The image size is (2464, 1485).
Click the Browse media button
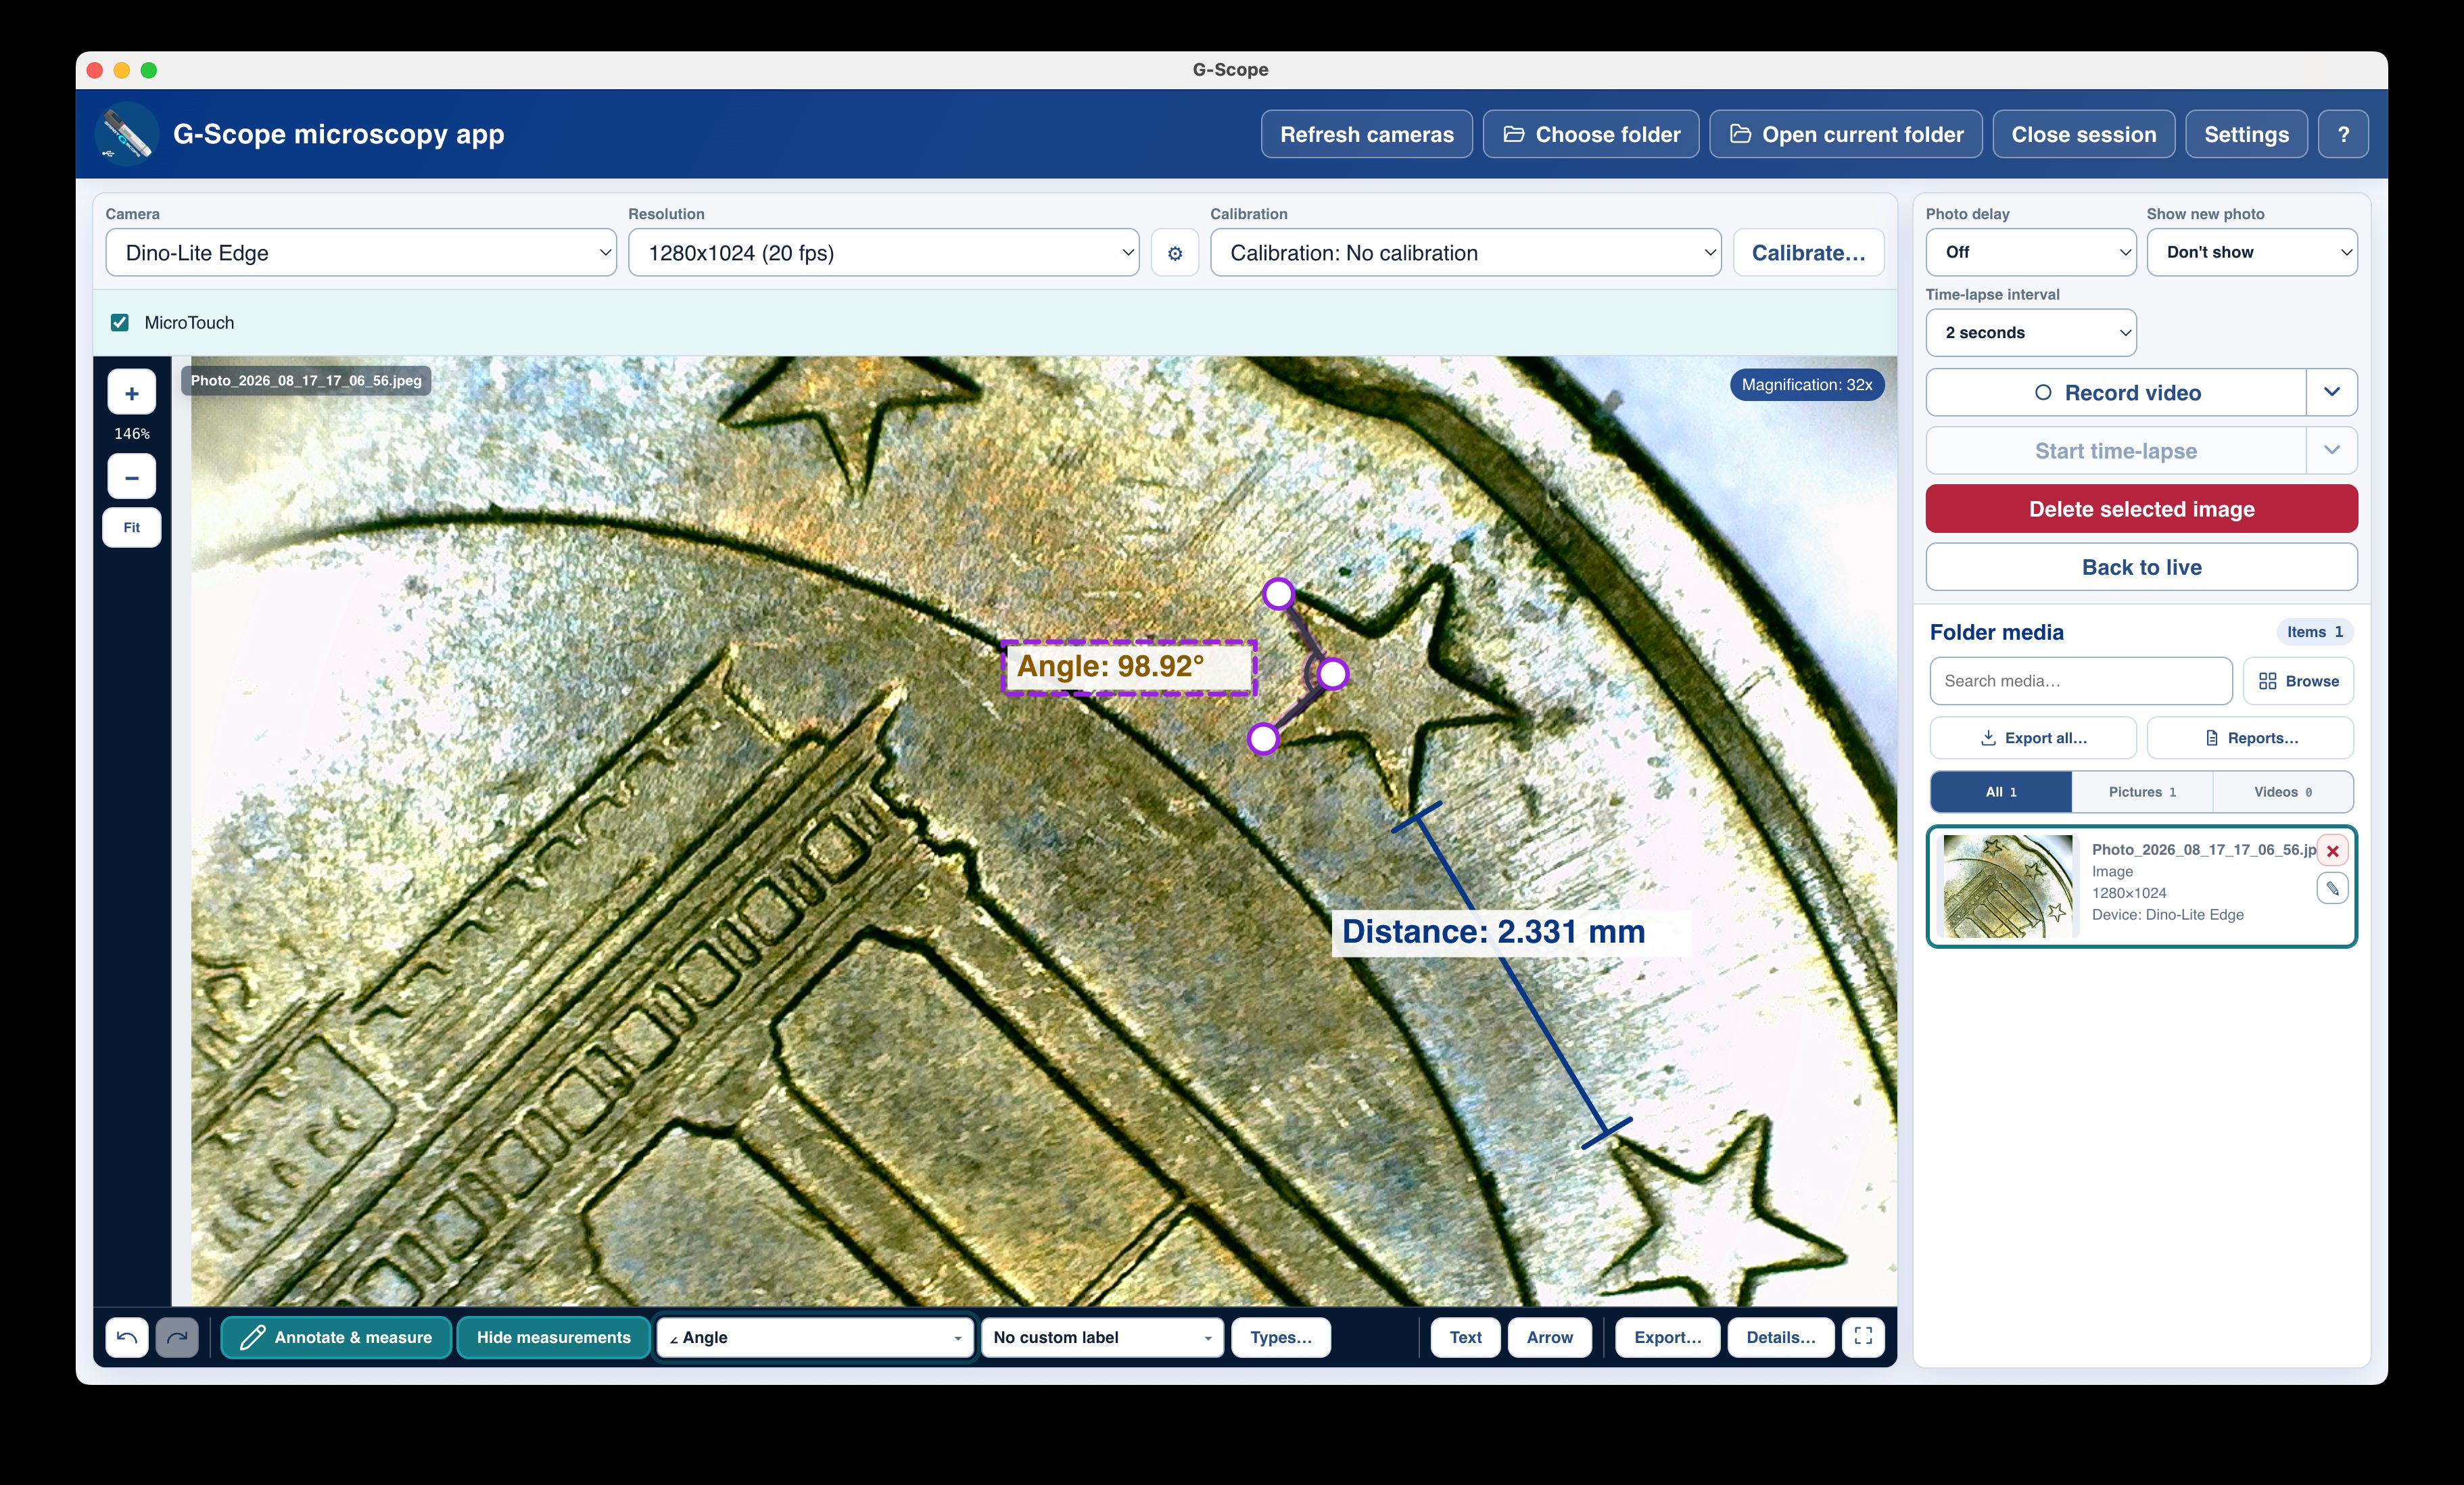2298,681
